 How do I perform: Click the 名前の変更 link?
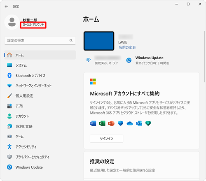click(x=127, y=47)
